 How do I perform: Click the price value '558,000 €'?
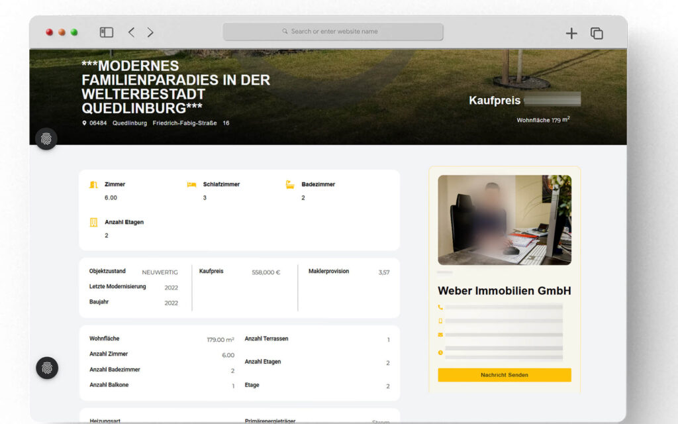[266, 272]
